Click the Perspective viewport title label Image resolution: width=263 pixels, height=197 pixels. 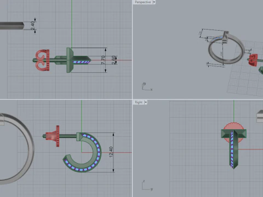pos(142,2)
